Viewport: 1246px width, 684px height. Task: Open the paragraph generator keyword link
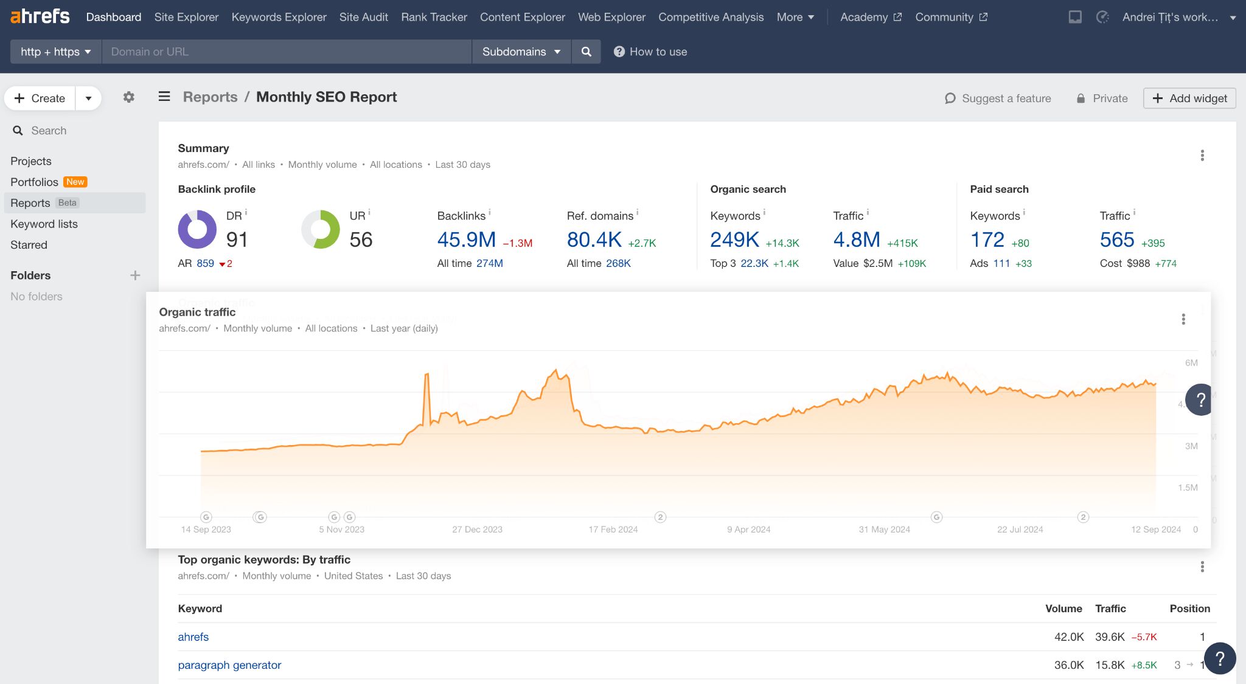[x=229, y=665]
